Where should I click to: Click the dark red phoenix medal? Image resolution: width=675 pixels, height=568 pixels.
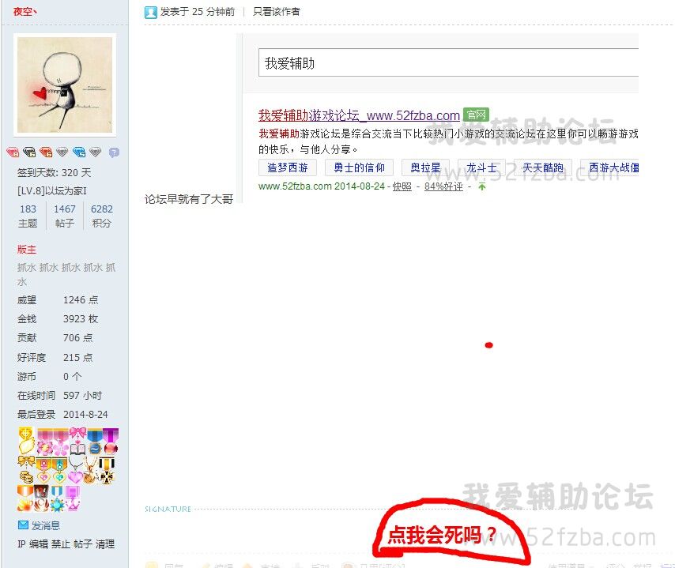(41, 498)
